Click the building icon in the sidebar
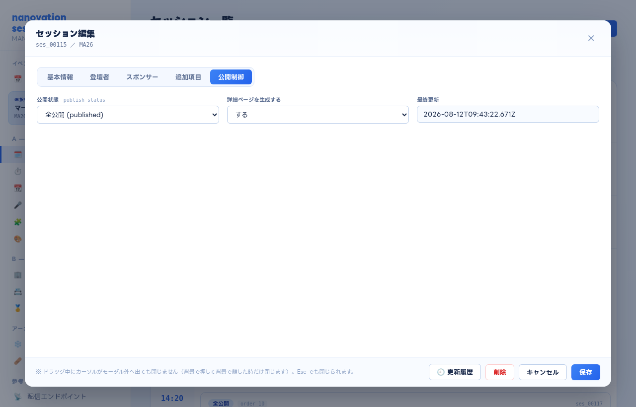636x407 pixels. pos(18,274)
